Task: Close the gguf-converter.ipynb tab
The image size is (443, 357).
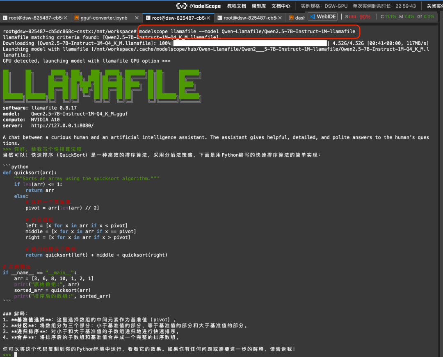Action: pos(137,18)
